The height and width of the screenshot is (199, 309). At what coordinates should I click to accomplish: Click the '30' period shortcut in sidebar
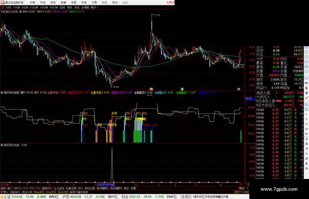coord(307,129)
